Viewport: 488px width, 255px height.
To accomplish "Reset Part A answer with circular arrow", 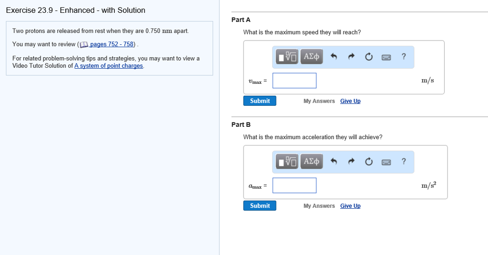I will pos(369,57).
